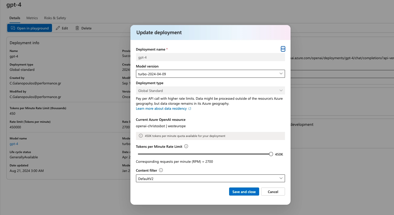394x215 pixels.
Task: Click the 450000 rate limit value
Action: coord(15,127)
